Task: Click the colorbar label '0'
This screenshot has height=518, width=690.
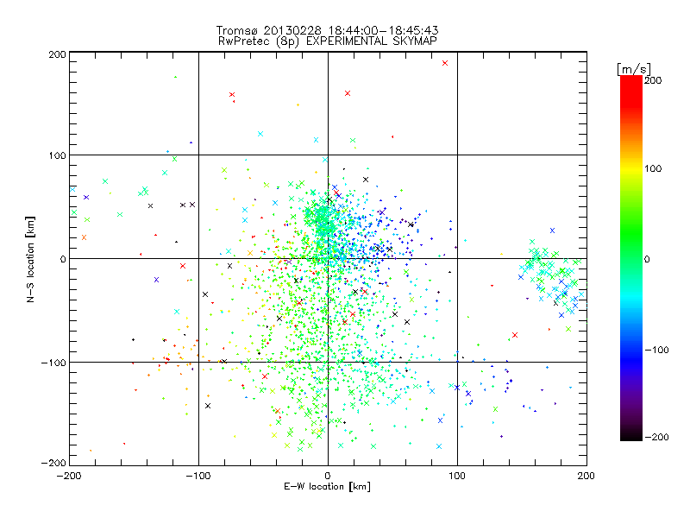Action: coord(647,259)
